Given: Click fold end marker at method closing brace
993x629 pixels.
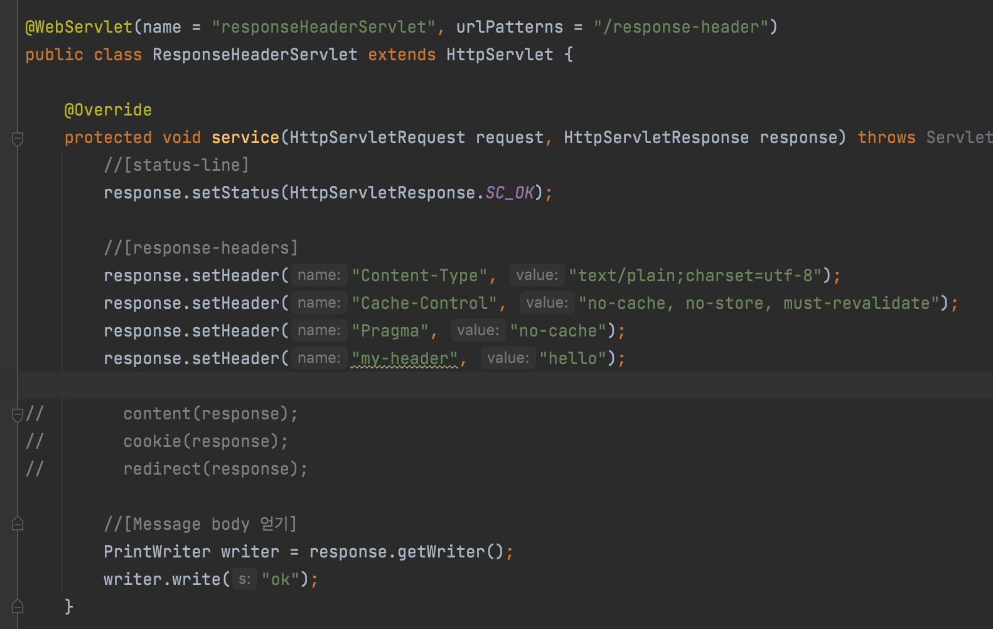Looking at the screenshot, I should tap(18, 606).
